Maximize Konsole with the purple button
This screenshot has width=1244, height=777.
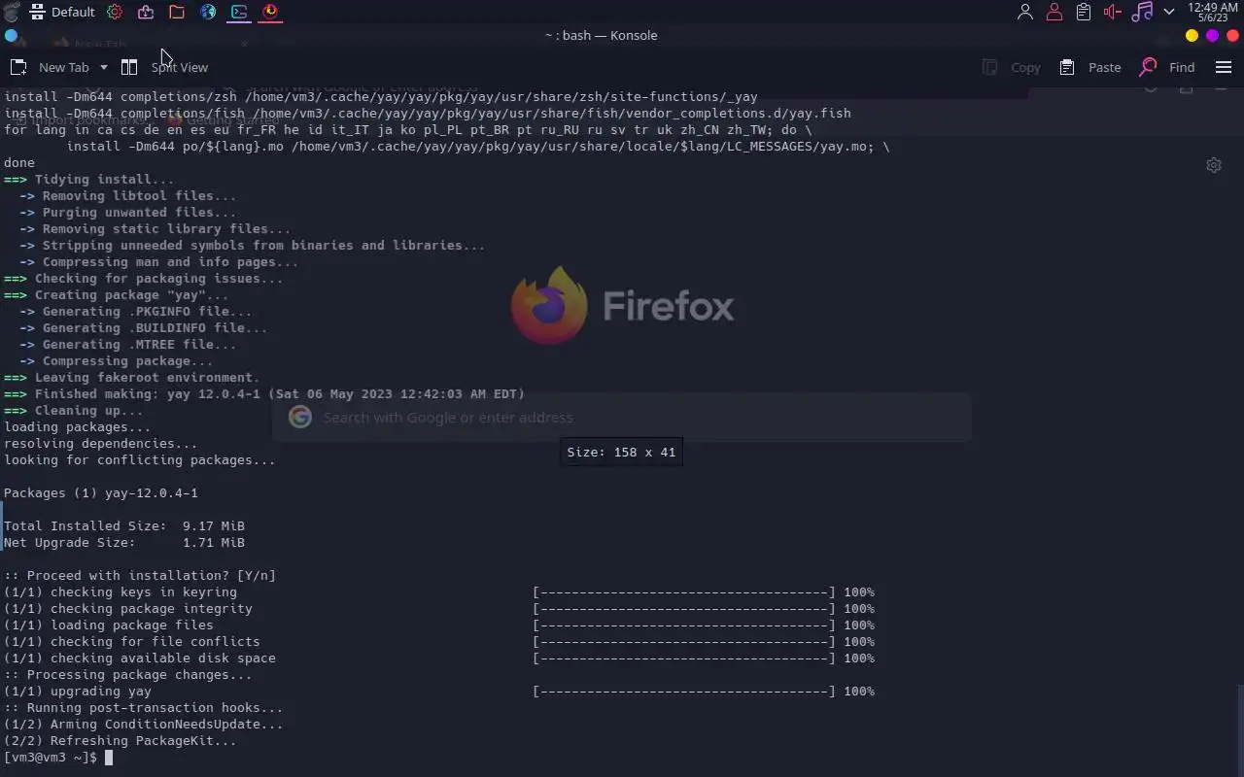pos(1212,35)
